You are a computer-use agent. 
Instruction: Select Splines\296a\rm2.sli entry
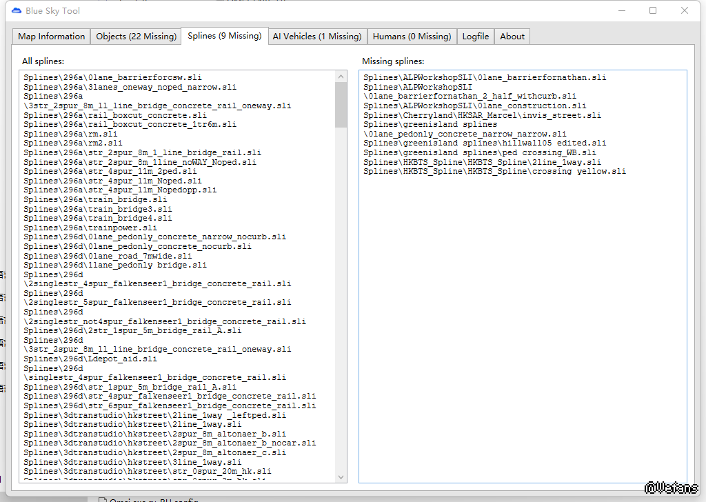pyautogui.click(x=72, y=143)
